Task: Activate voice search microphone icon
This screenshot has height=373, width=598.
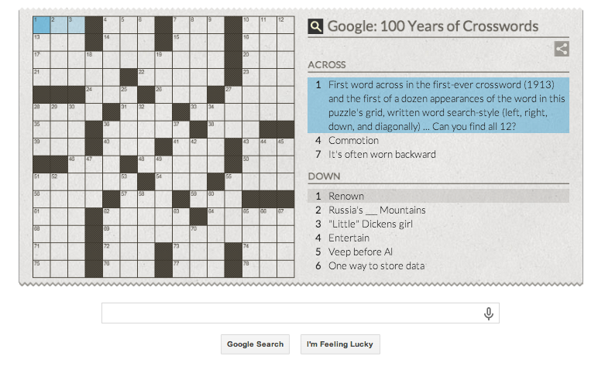Action: pos(489,313)
